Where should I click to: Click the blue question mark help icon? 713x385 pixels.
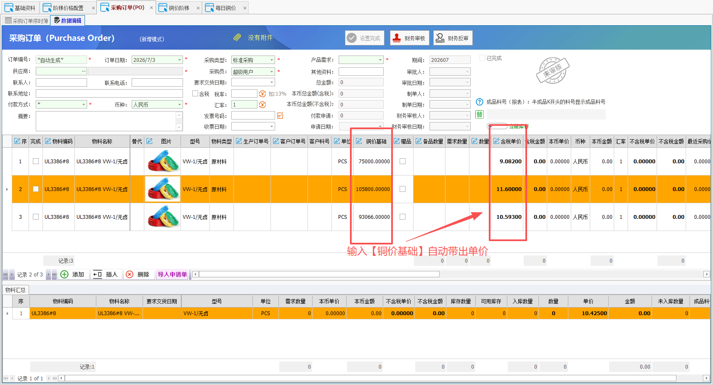480,102
